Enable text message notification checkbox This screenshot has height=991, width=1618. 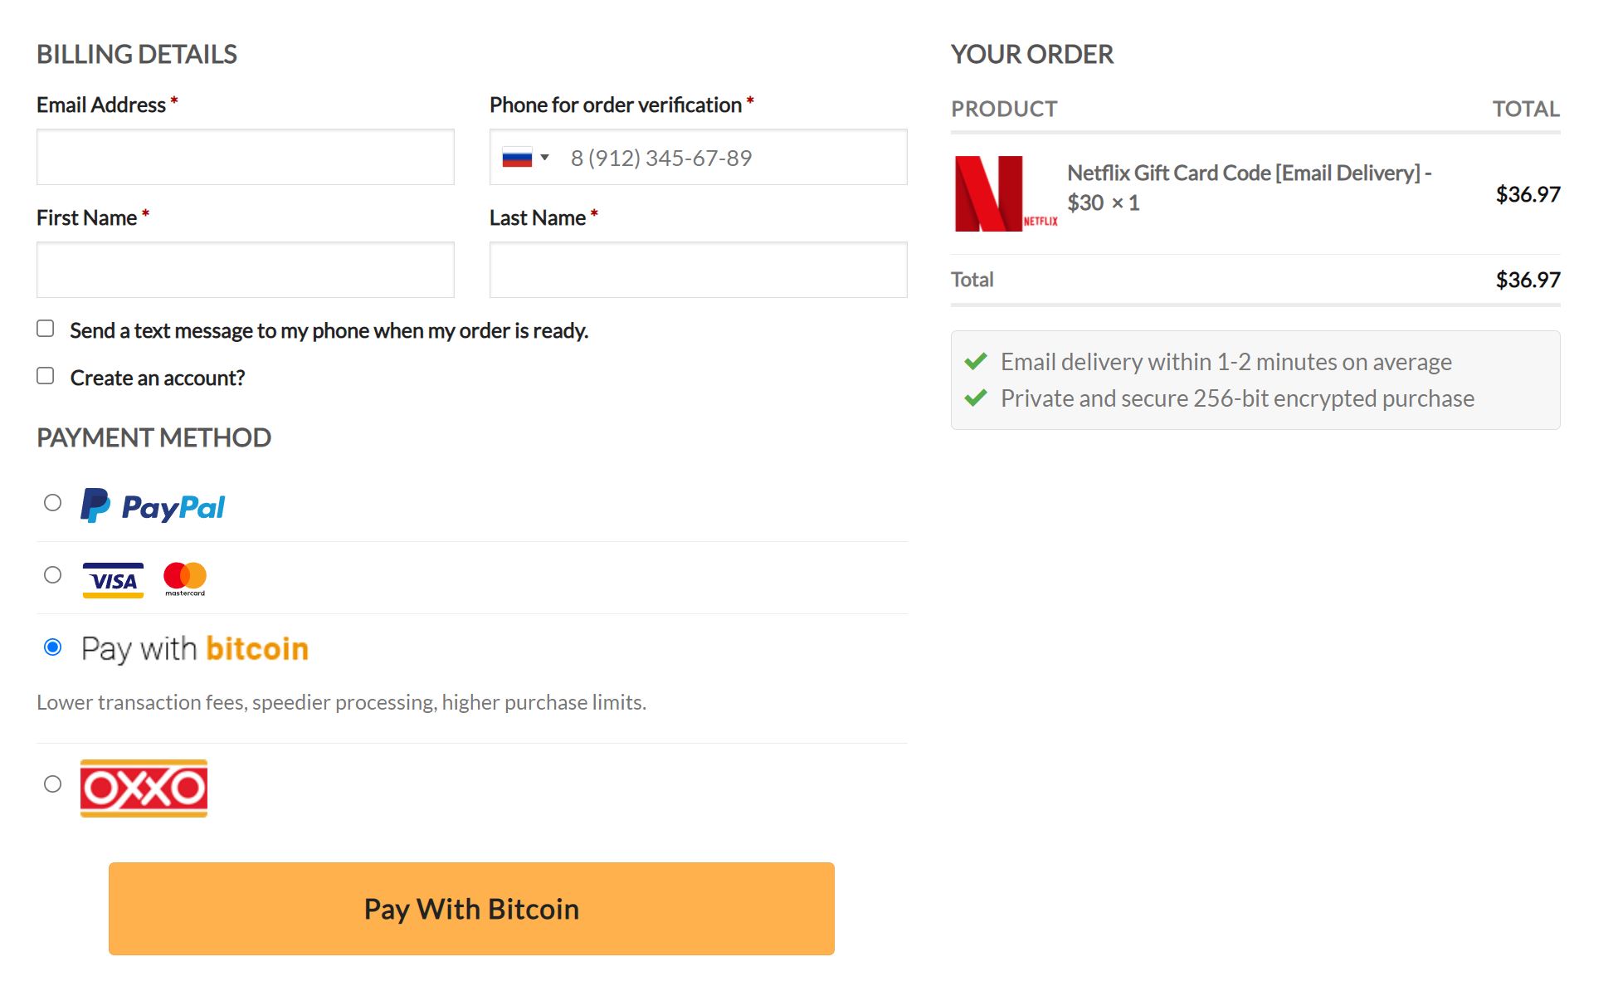46,329
